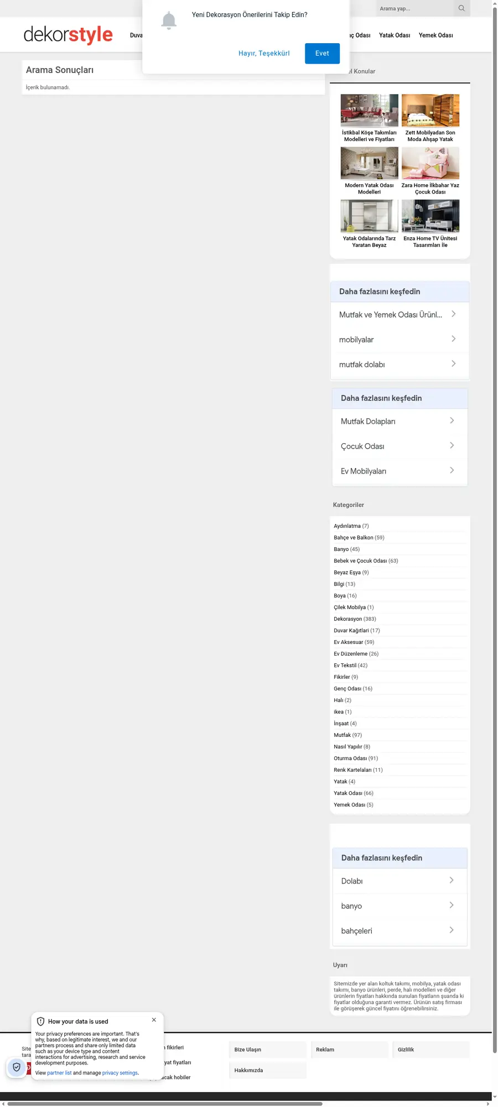The width and height of the screenshot is (498, 1107).
Task: Click the 'Hakkımızda' footer link
Action: tap(267, 1070)
